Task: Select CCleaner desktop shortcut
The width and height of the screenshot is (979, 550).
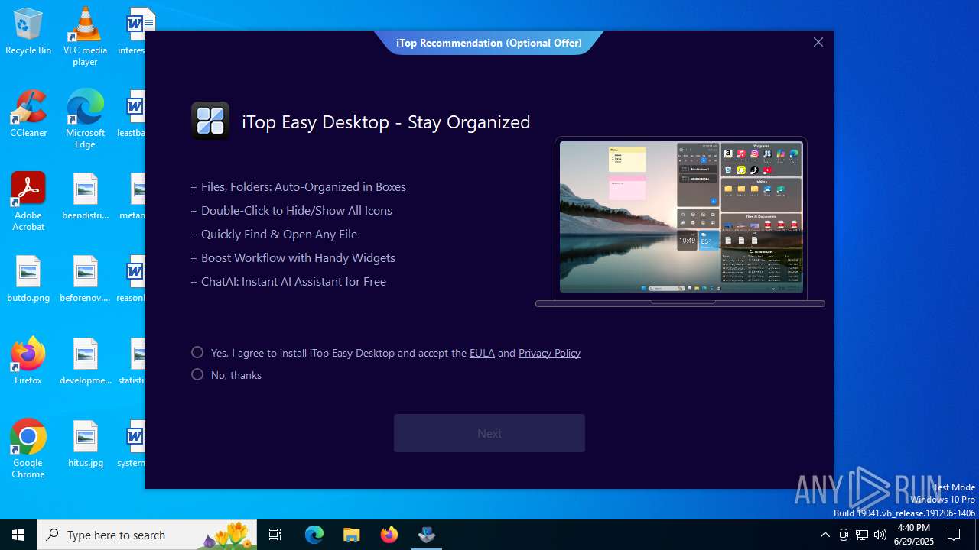Action: 28,114
